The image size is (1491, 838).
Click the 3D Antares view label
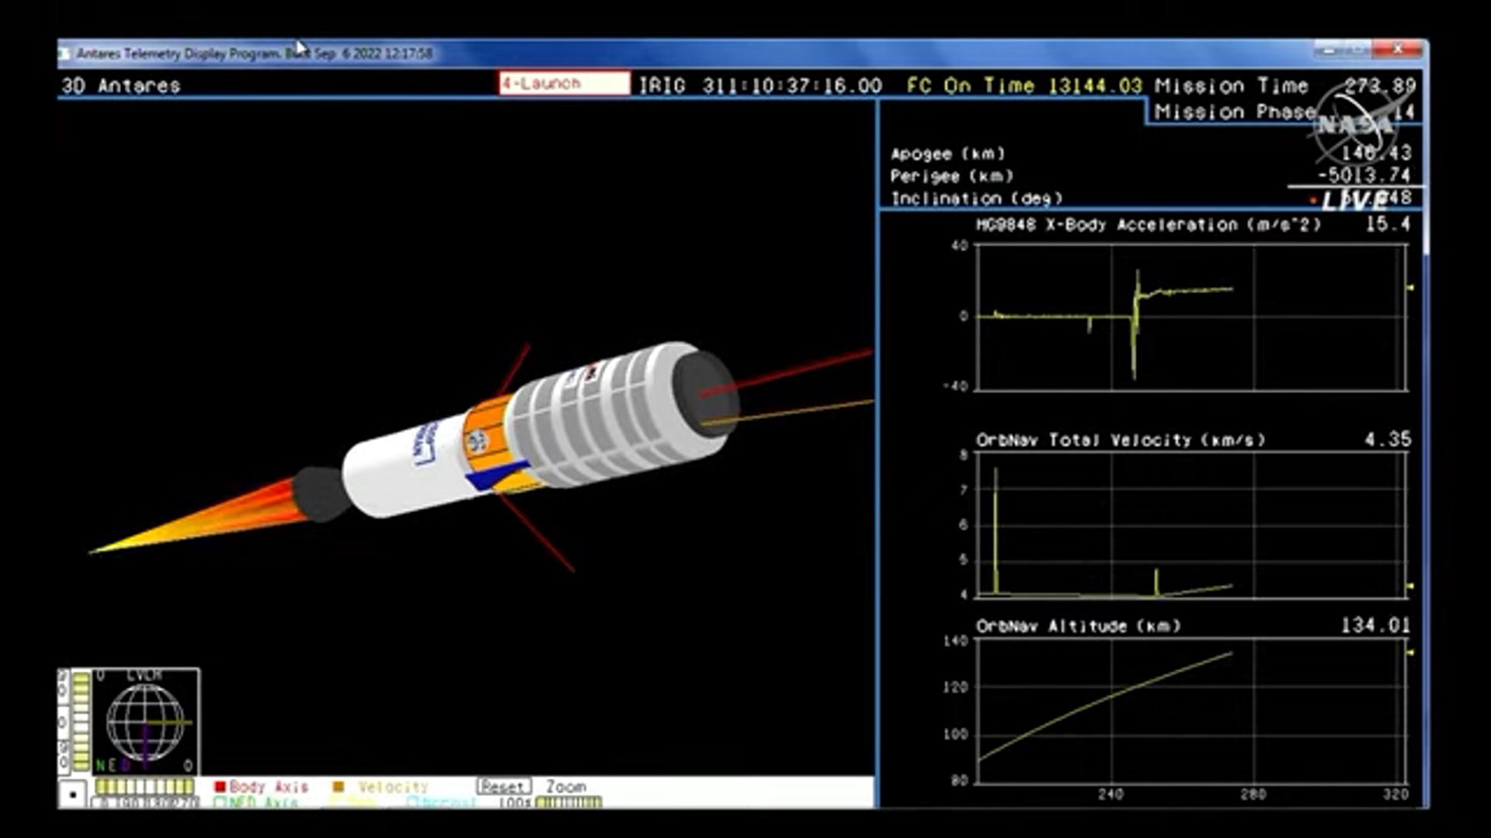121,85
